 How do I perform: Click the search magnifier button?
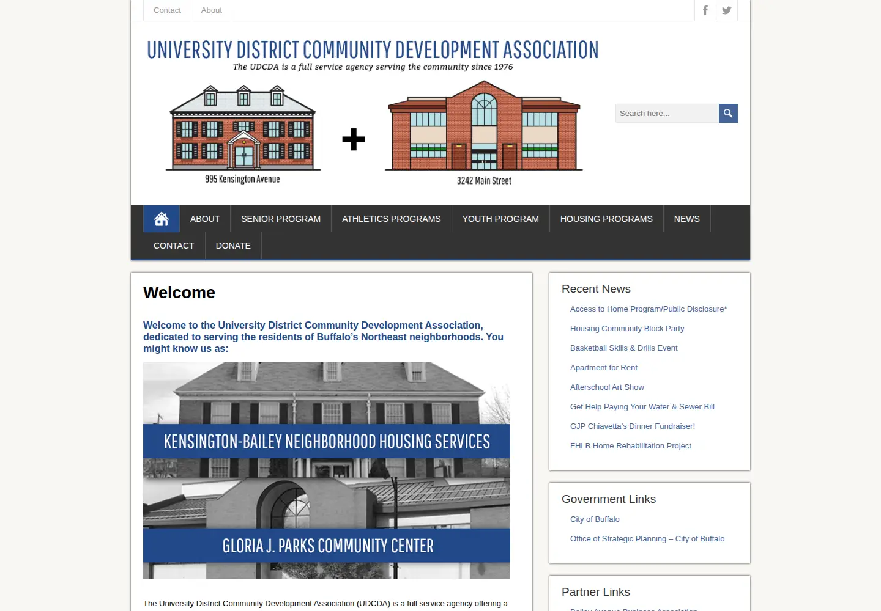point(728,113)
